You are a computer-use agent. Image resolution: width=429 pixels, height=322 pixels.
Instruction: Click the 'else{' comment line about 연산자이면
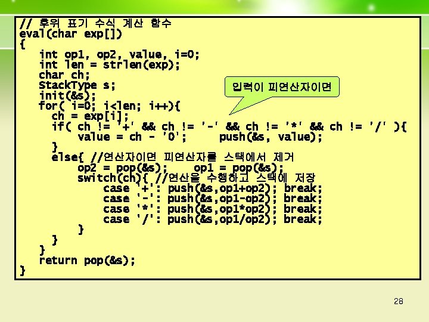pos(173,157)
